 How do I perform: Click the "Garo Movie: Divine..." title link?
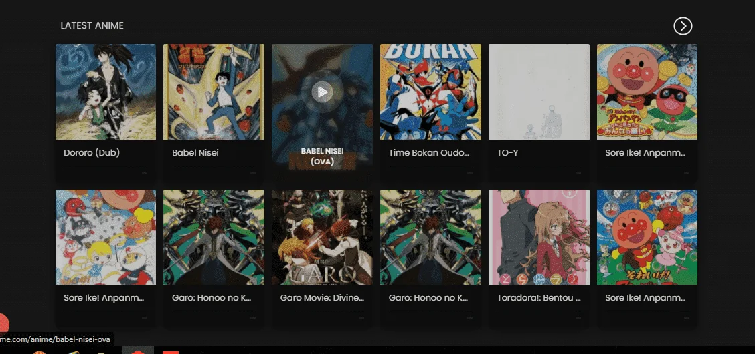(322, 297)
